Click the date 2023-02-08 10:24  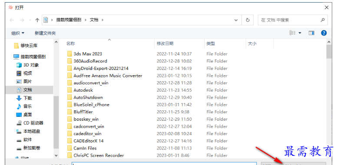tap(174, 134)
